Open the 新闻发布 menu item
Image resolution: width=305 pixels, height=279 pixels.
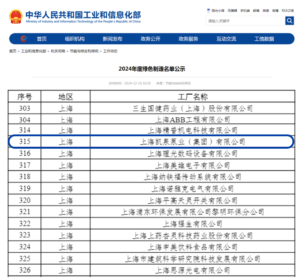112,38
